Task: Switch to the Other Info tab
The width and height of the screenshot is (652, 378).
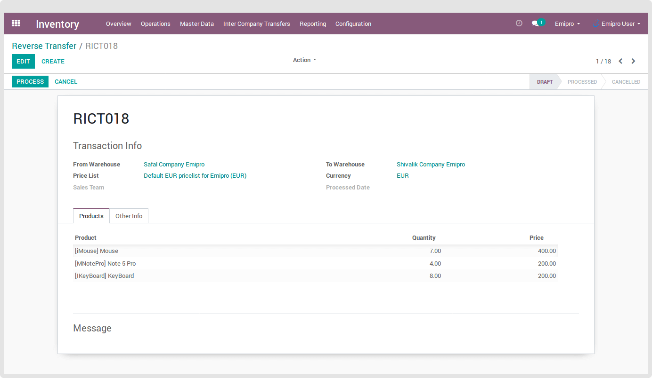Action: click(129, 216)
